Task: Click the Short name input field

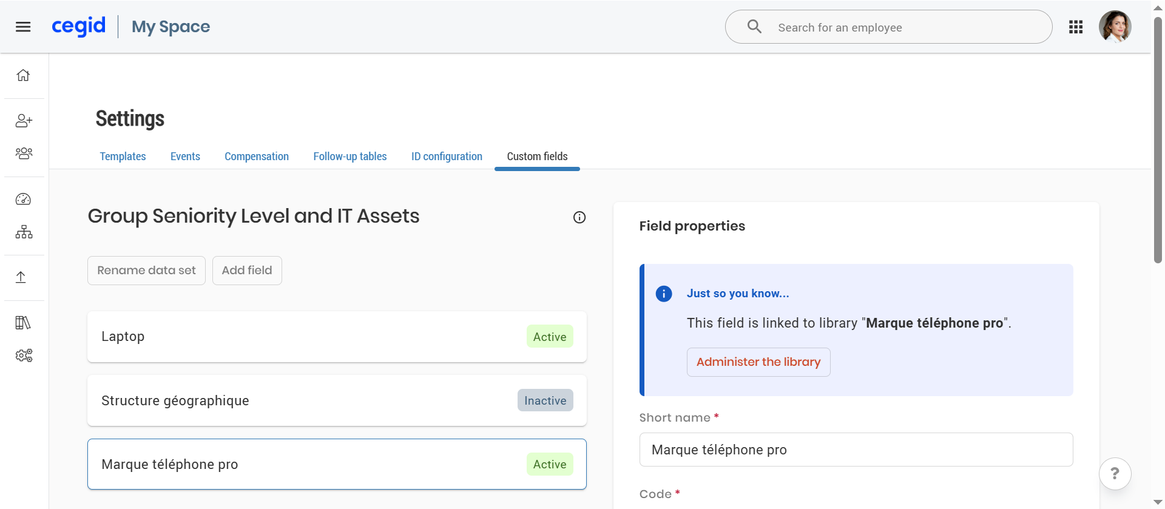Action: pos(856,450)
